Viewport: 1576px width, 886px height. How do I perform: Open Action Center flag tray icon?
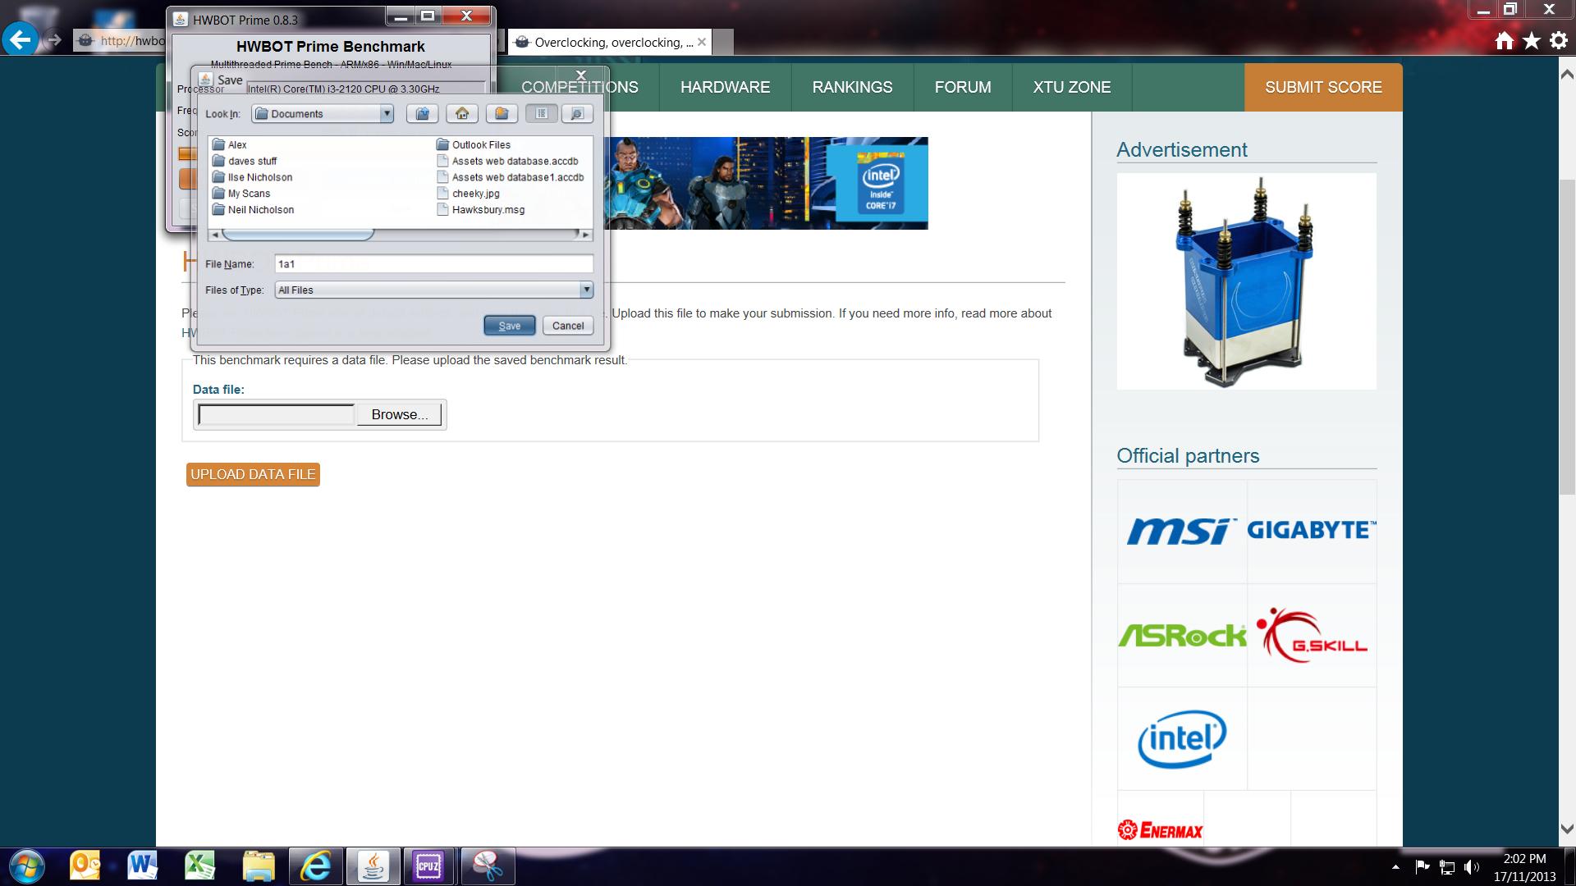tap(1423, 867)
